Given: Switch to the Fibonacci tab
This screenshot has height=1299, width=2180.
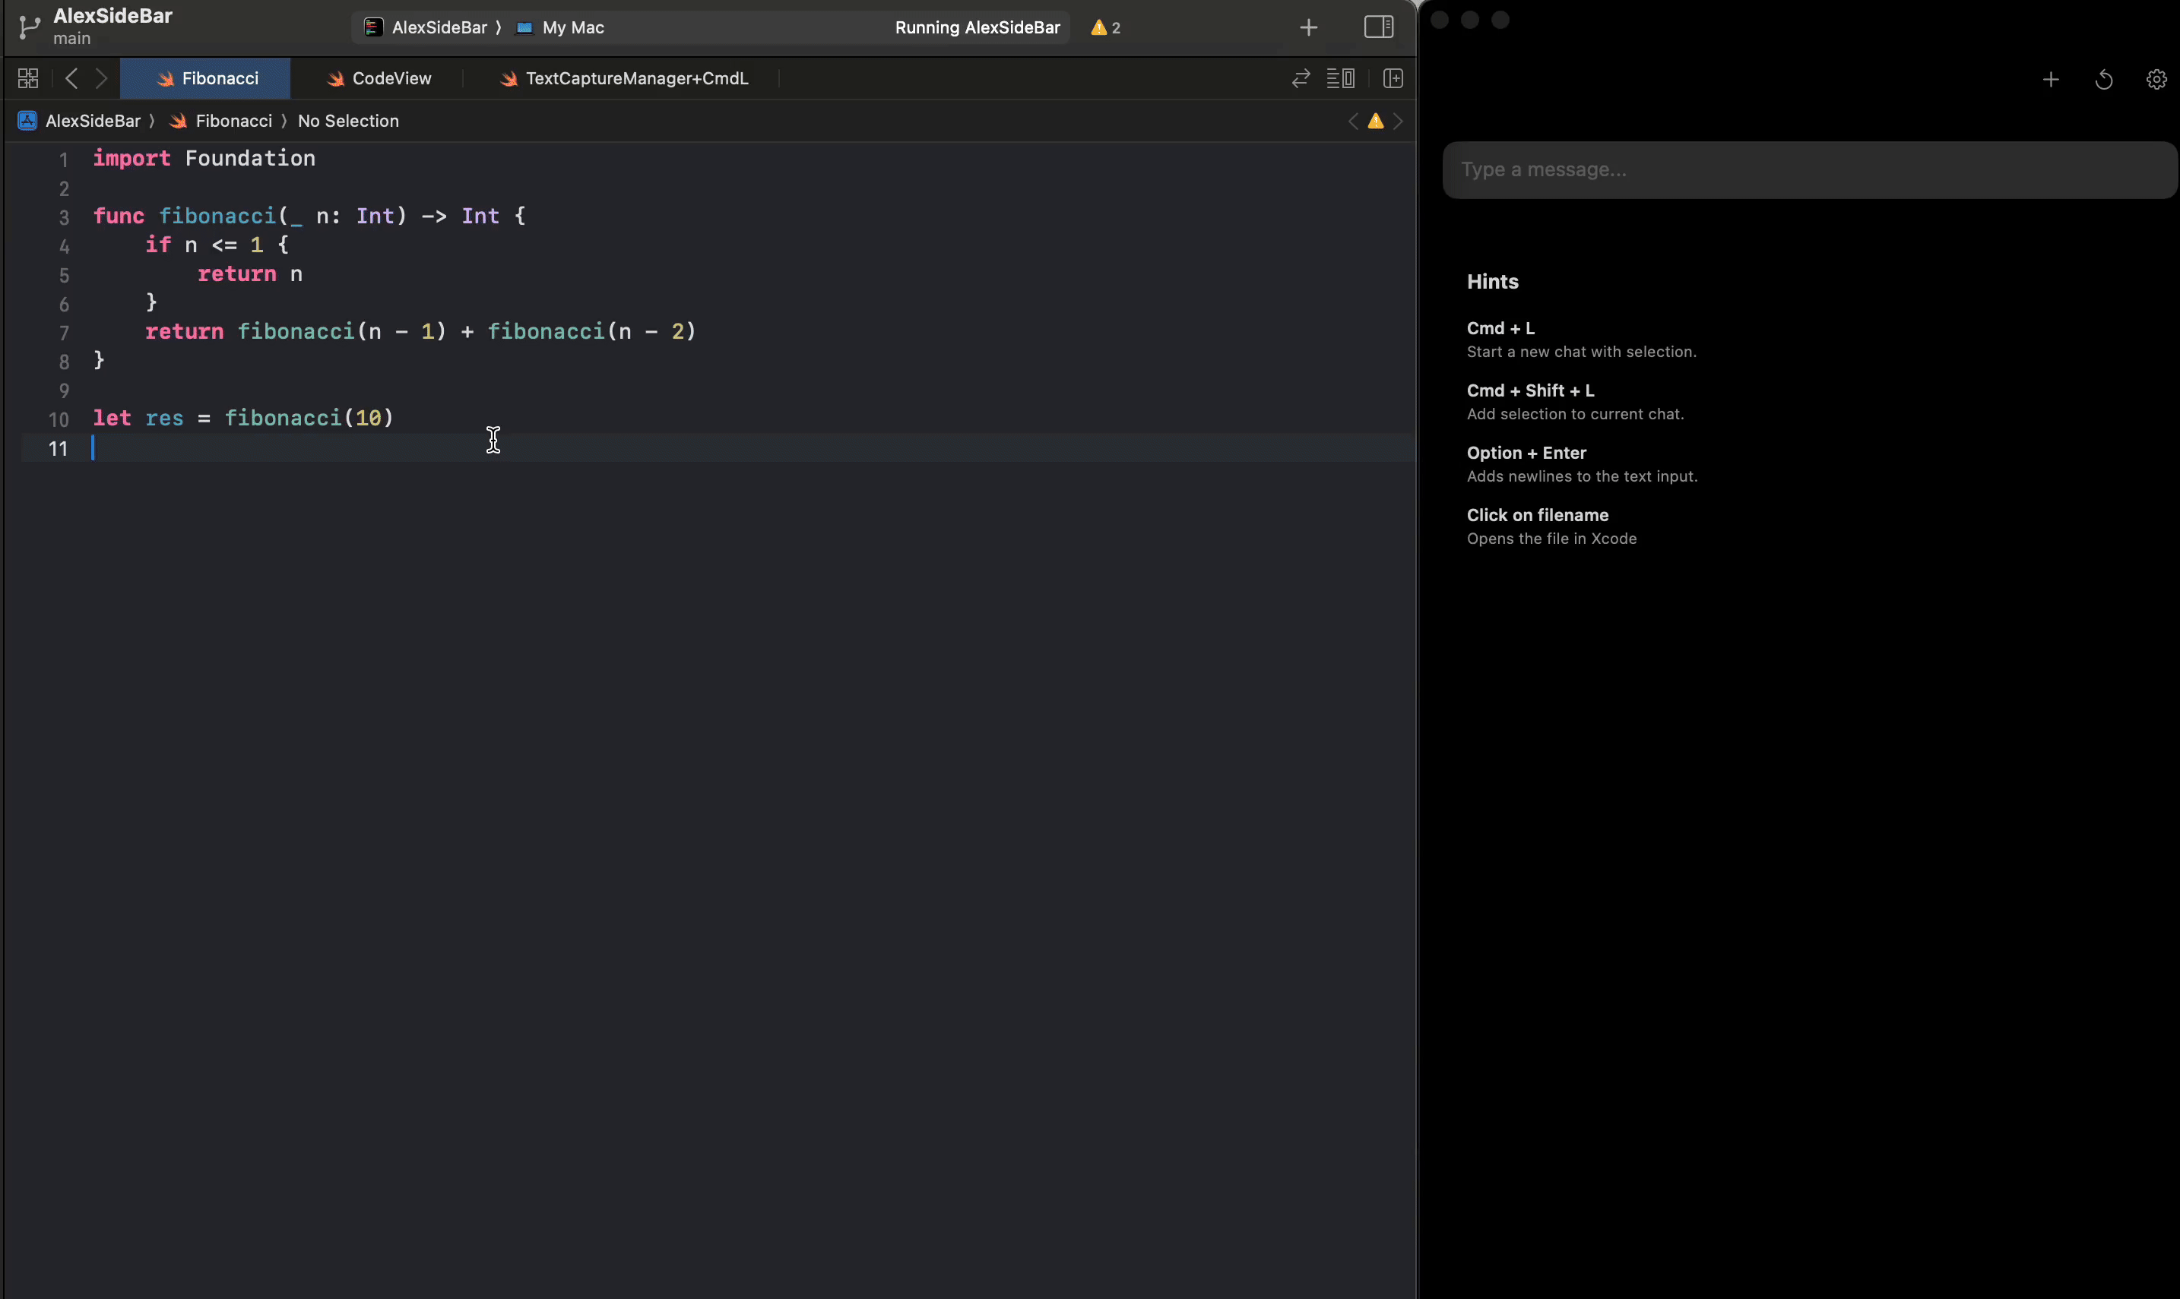Looking at the screenshot, I should [206, 79].
